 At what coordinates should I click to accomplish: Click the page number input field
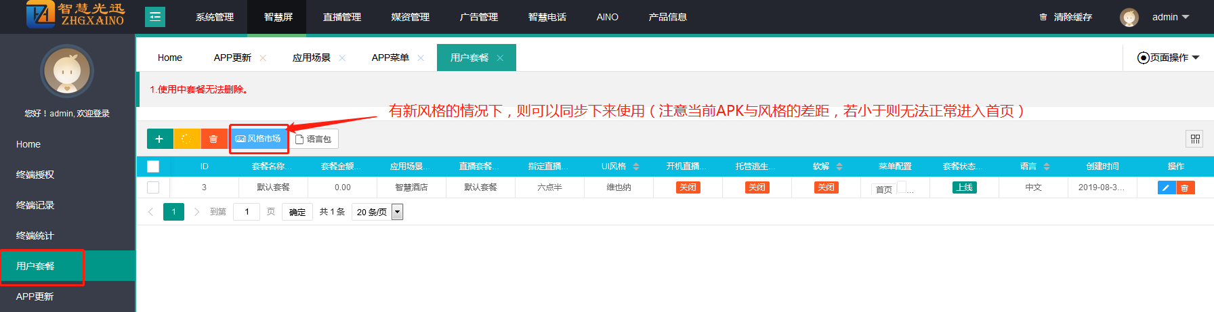[247, 212]
